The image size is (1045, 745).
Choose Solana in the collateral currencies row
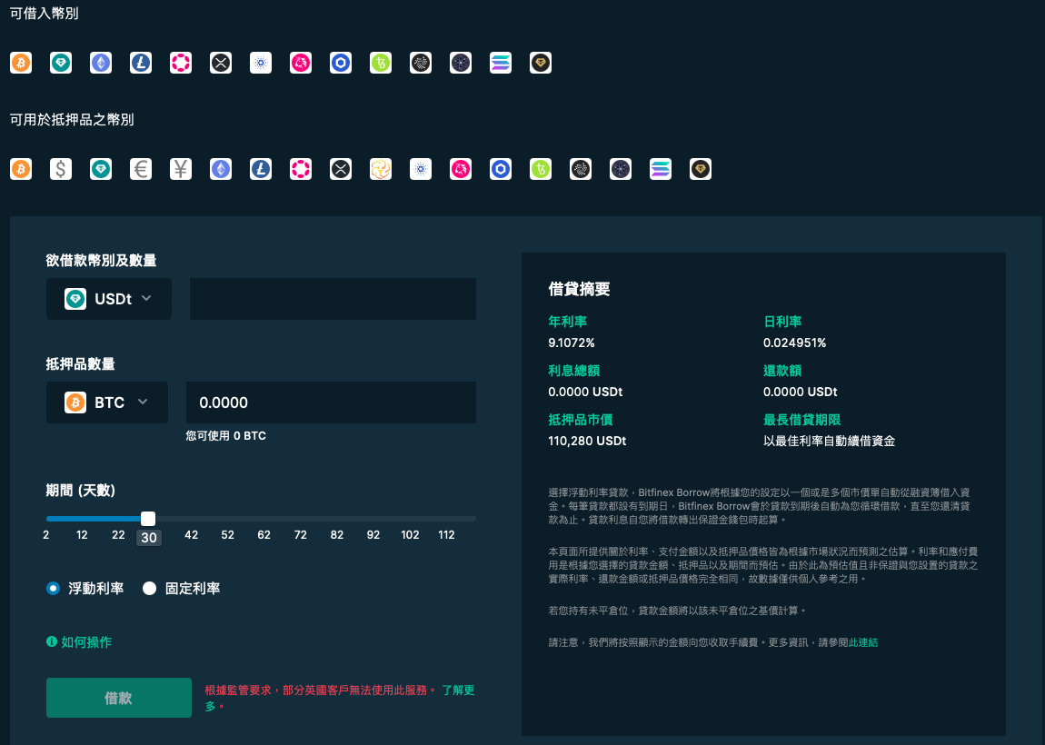[x=661, y=169]
